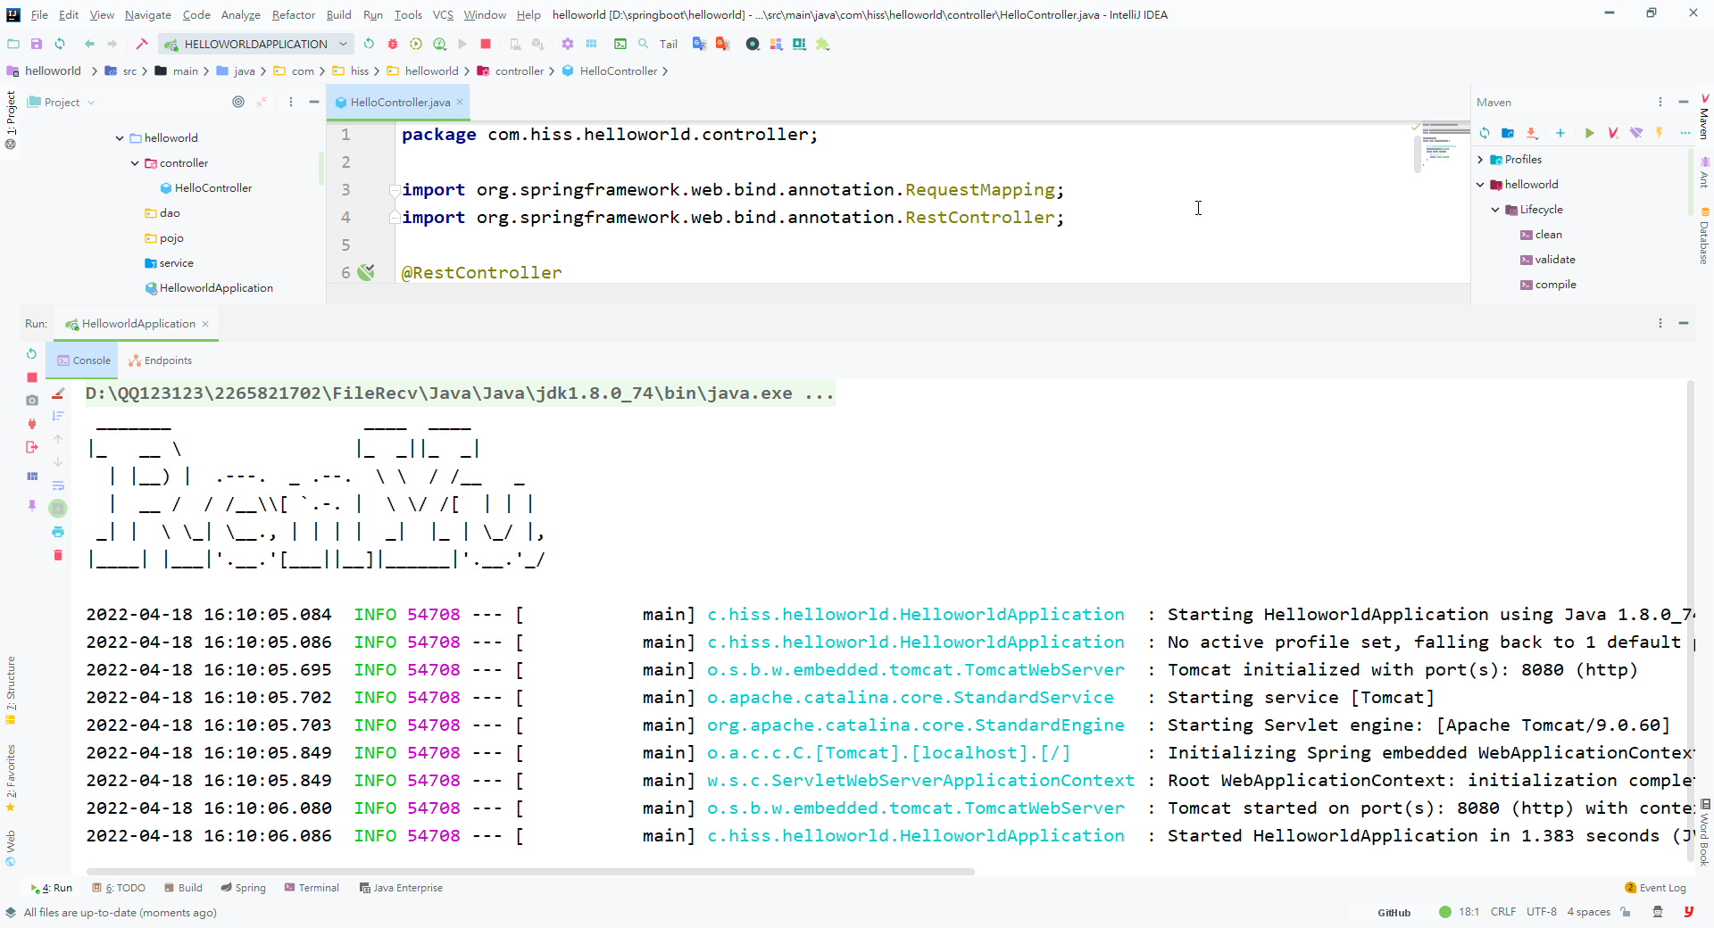Toggle the Project tool window stripe button
Image resolution: width=1714 pixels, height=928 pixels.
coord(11,119)
